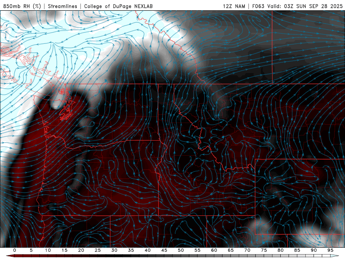Screen dimensions: 345x258
Task: Click the colorbar label "50"
Action: pyautogui.click(x=181, y=250)
